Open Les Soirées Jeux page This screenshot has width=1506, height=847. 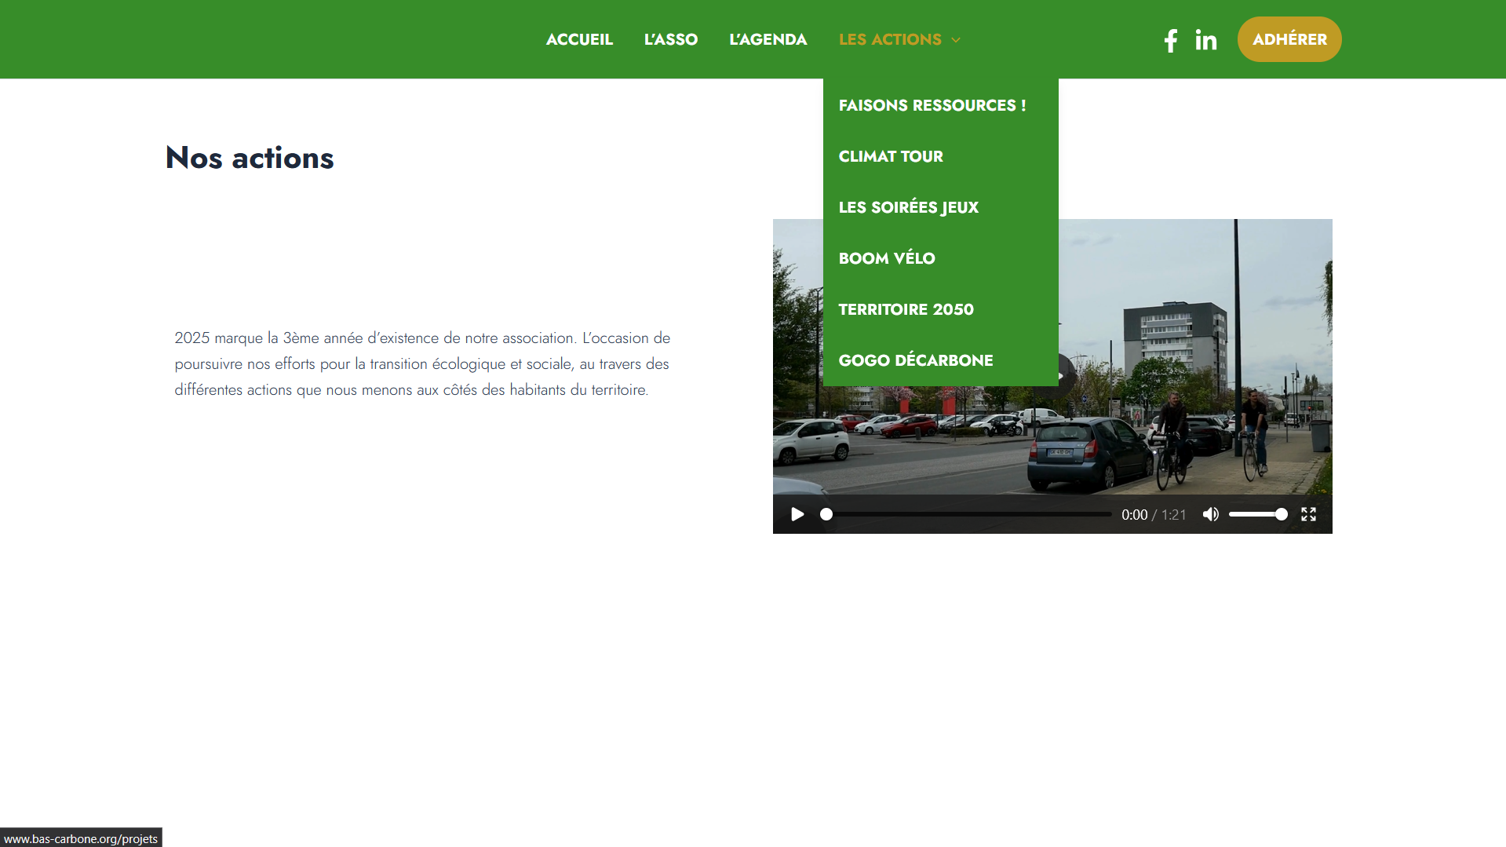click(908, 207)
